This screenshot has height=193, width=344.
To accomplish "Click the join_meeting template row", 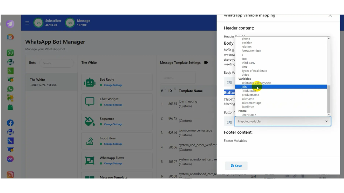I will click(188, 104).
